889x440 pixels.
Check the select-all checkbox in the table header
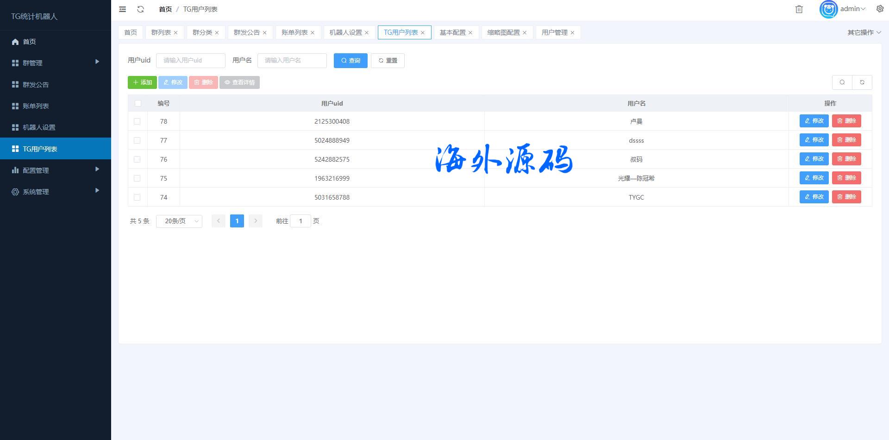point(138,103)
